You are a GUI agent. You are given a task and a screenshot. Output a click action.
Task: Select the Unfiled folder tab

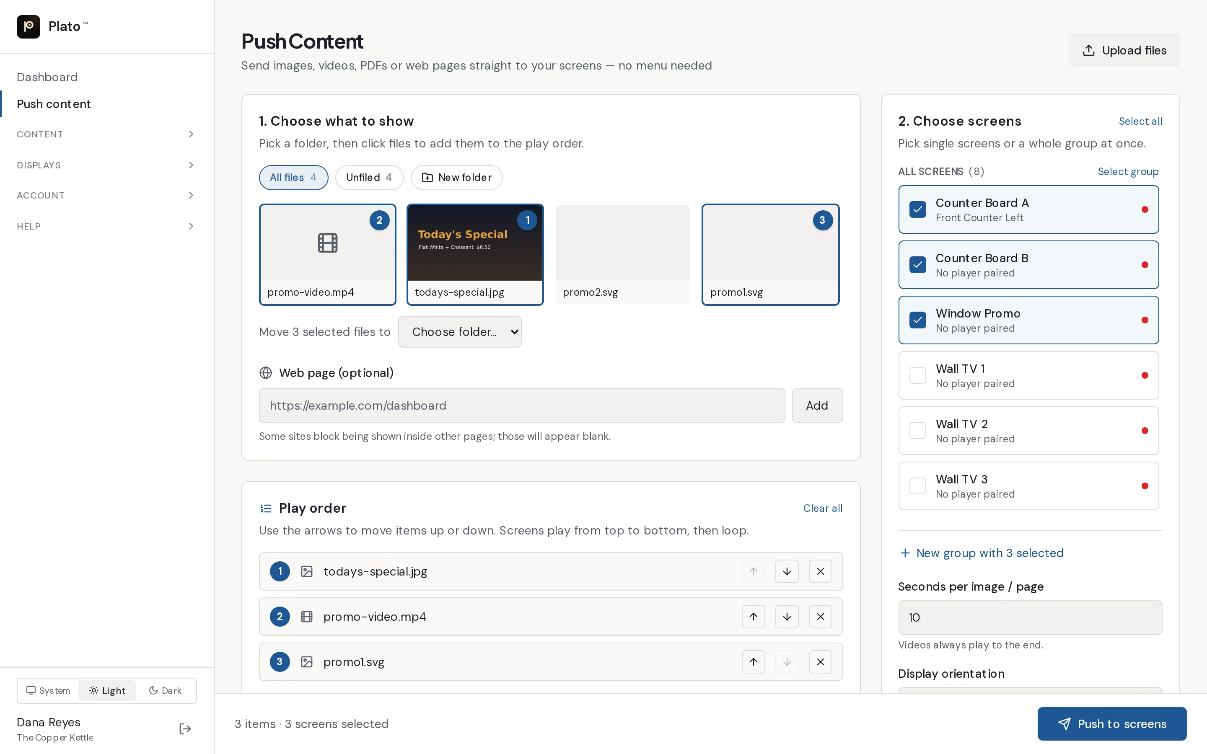pyautogui.click(x=369, y=178)
